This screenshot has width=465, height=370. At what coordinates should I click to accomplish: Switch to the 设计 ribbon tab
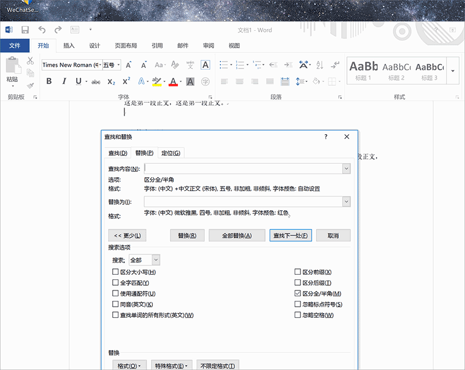95,46
